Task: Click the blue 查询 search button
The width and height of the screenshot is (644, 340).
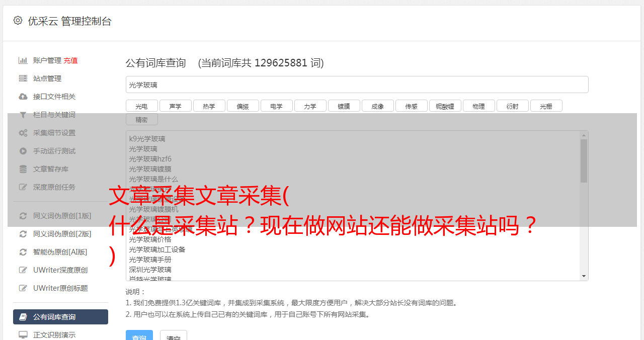Action: [x=139, y=335]
